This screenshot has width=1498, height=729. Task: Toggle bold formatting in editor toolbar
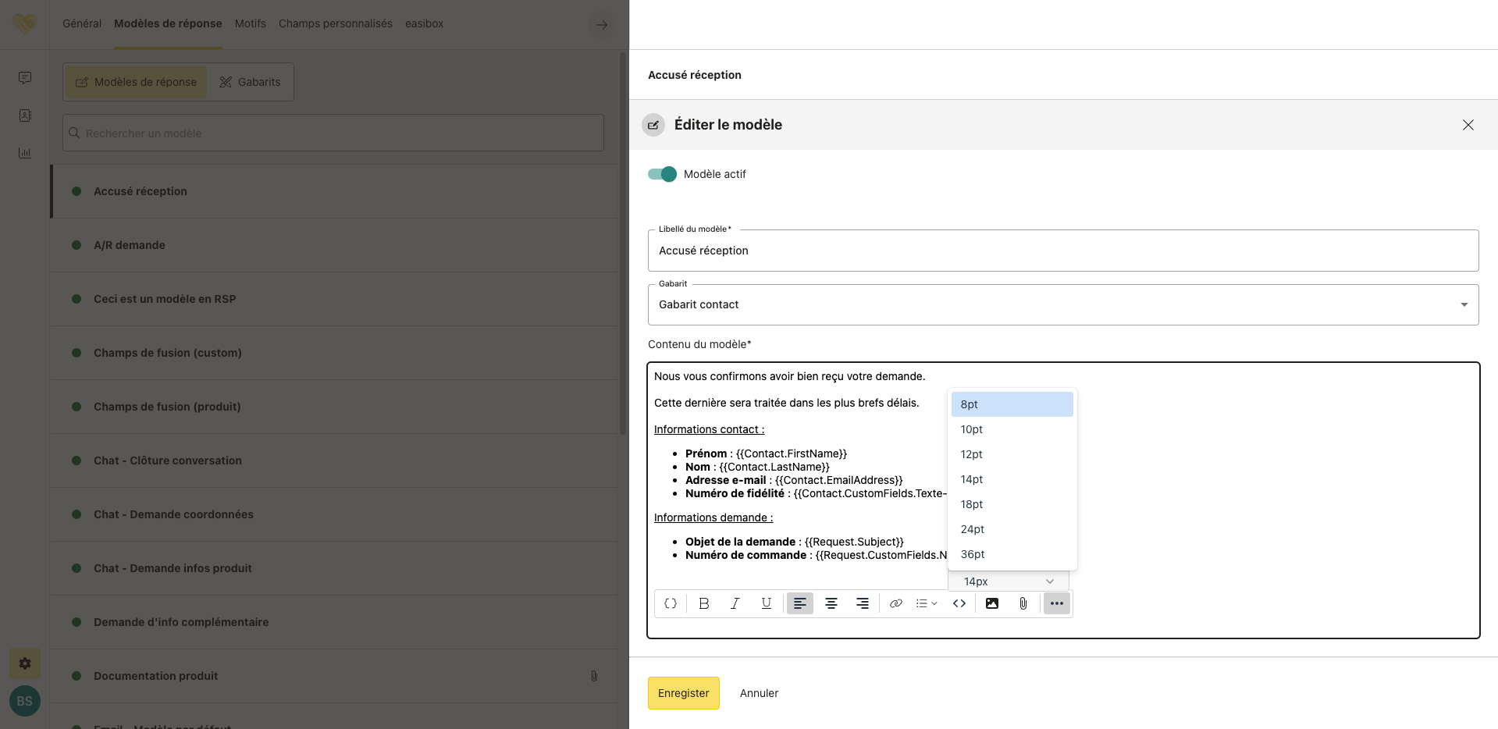(x=703, y=603)
